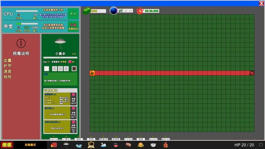265x149 pixels.
Task: Select the third locked grey module slot
Action: point(66,69)
